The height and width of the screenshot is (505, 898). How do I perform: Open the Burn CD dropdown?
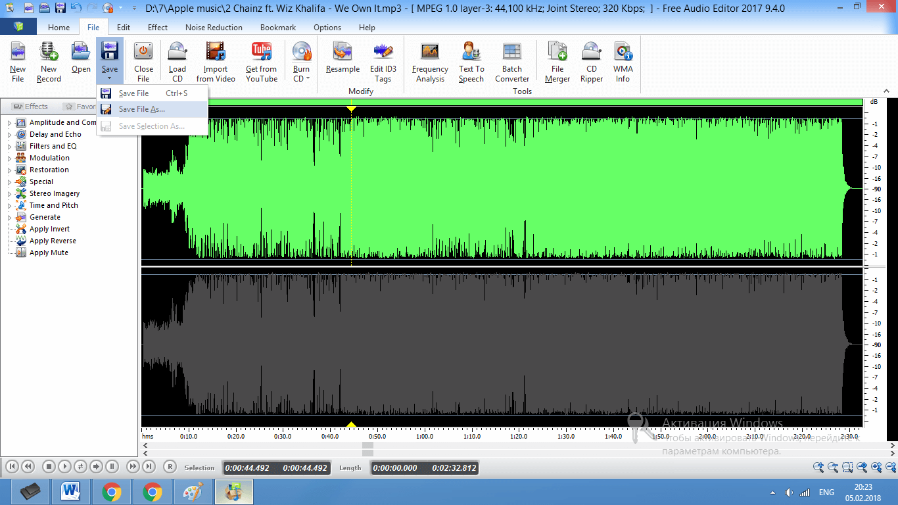click(x=308, y=79)
